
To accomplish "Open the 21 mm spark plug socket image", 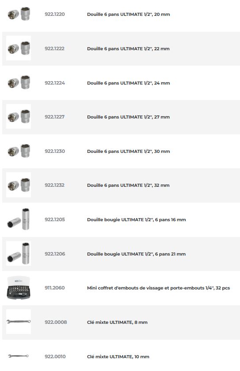I will (x=19, y=253).
